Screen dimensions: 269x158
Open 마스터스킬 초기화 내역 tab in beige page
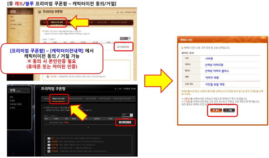click(119, 22)
